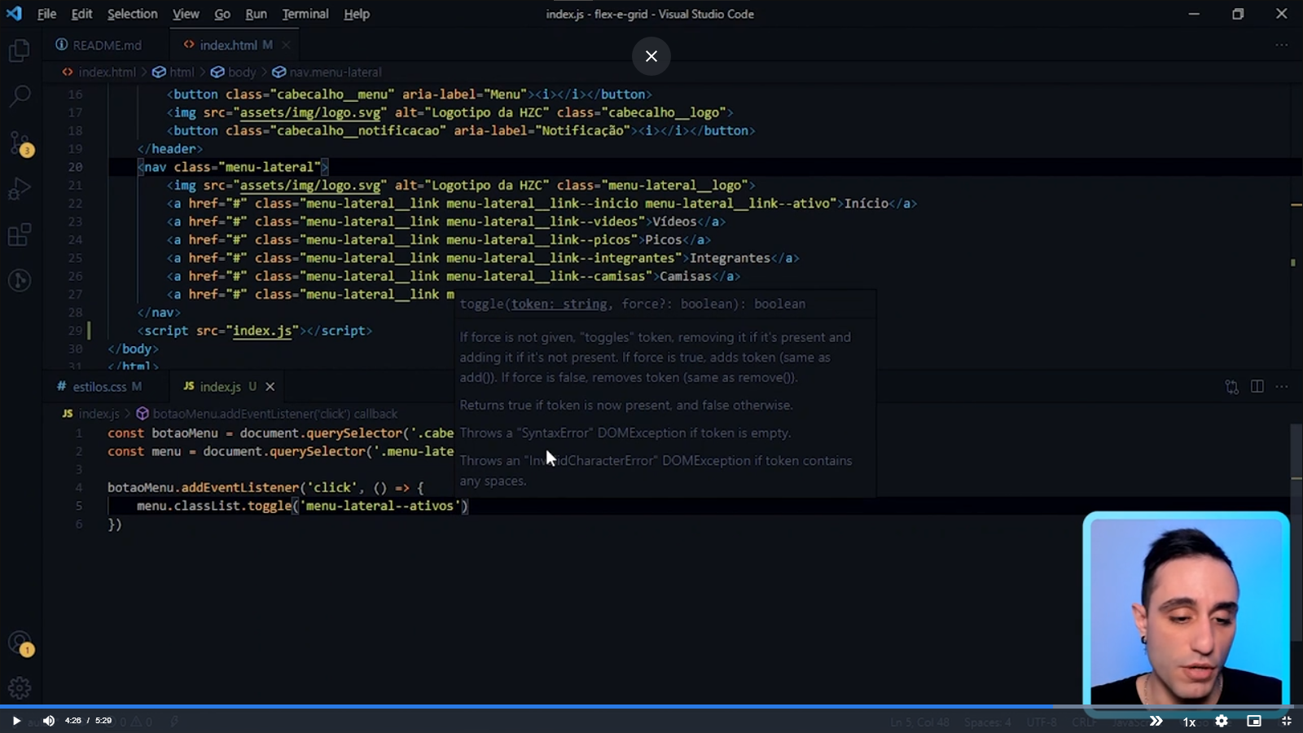The width and height of the screenshot is (1303, 733).
Task: Open the Terminal menu
Action: (x=305, y=14)
